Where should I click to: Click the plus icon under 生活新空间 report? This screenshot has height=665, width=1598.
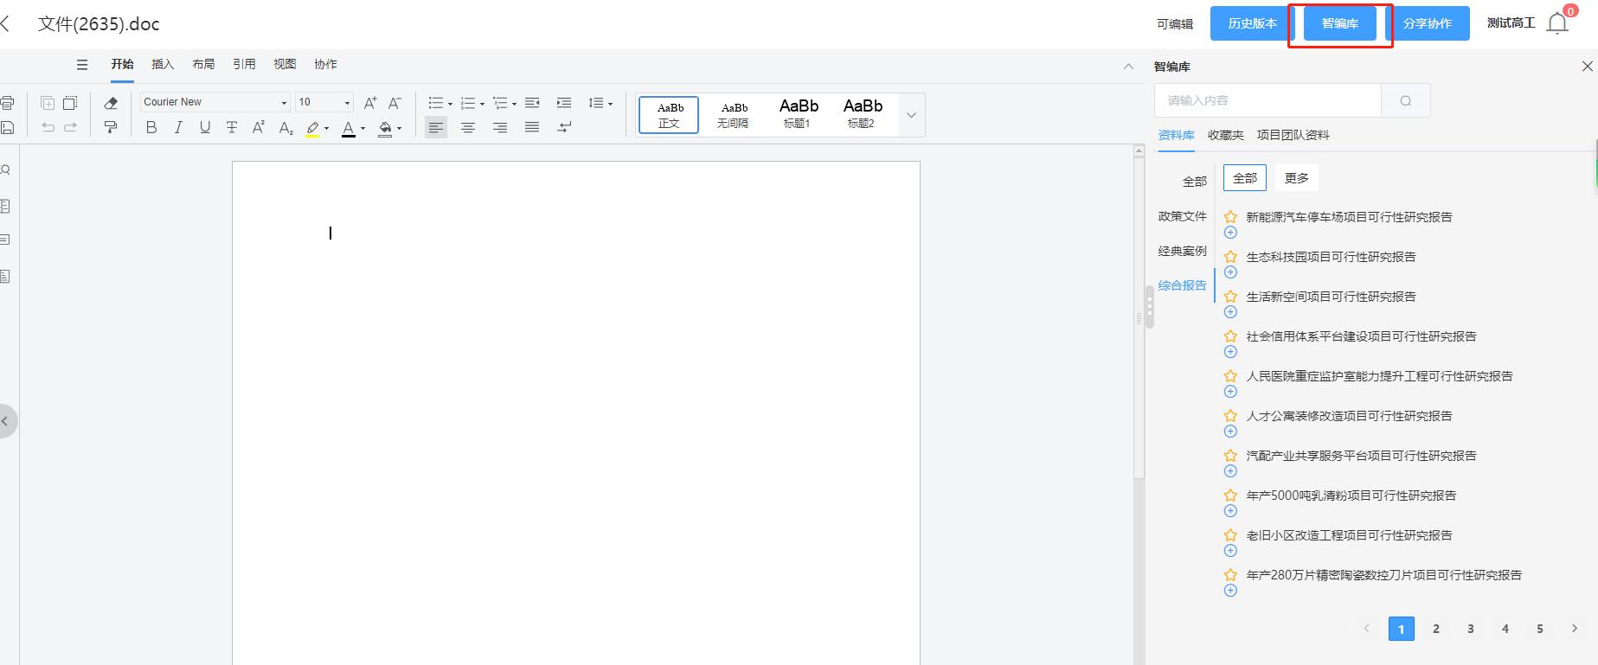point(1230,312)
